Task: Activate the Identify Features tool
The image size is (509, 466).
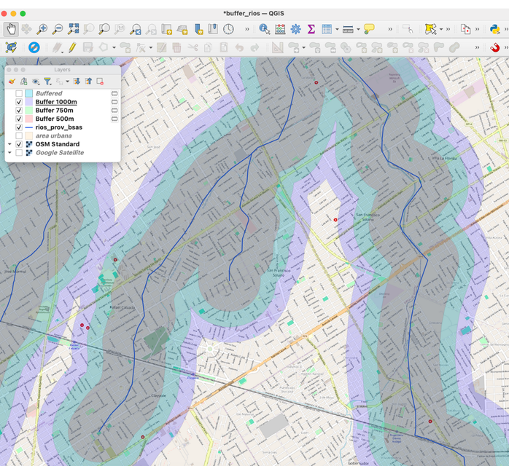Action: point(265,29)
